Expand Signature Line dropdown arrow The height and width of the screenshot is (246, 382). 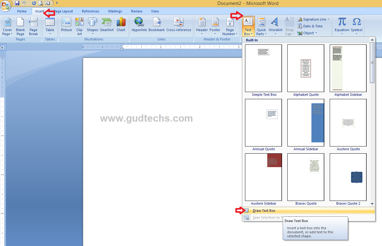point(328,19)
